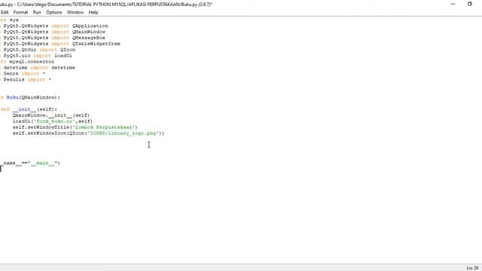
Task: Open the Window menu
Action: (x=75, y=12)
